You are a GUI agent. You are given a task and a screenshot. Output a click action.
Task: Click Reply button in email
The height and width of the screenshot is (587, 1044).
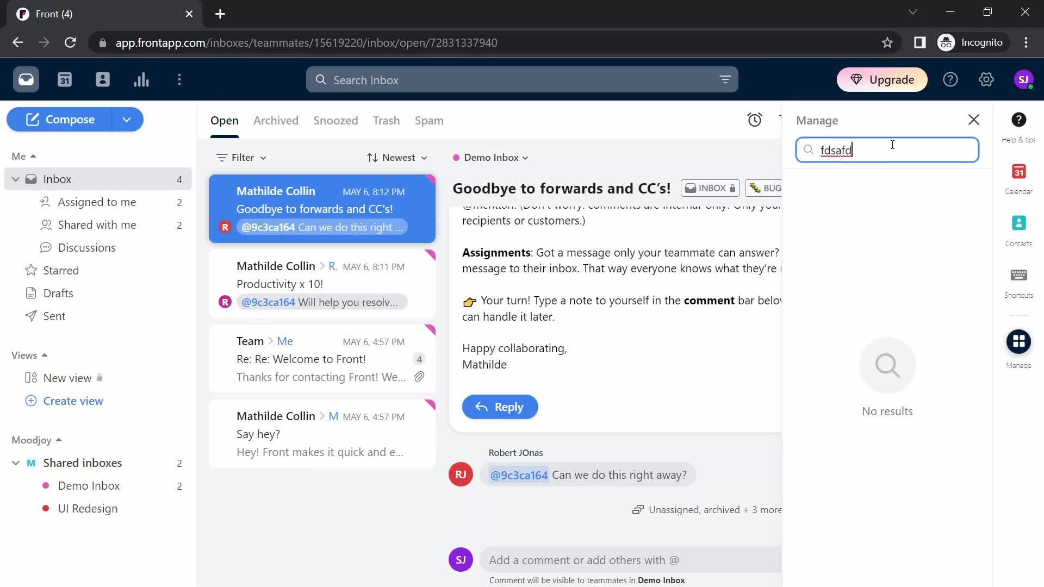point(500,407)
